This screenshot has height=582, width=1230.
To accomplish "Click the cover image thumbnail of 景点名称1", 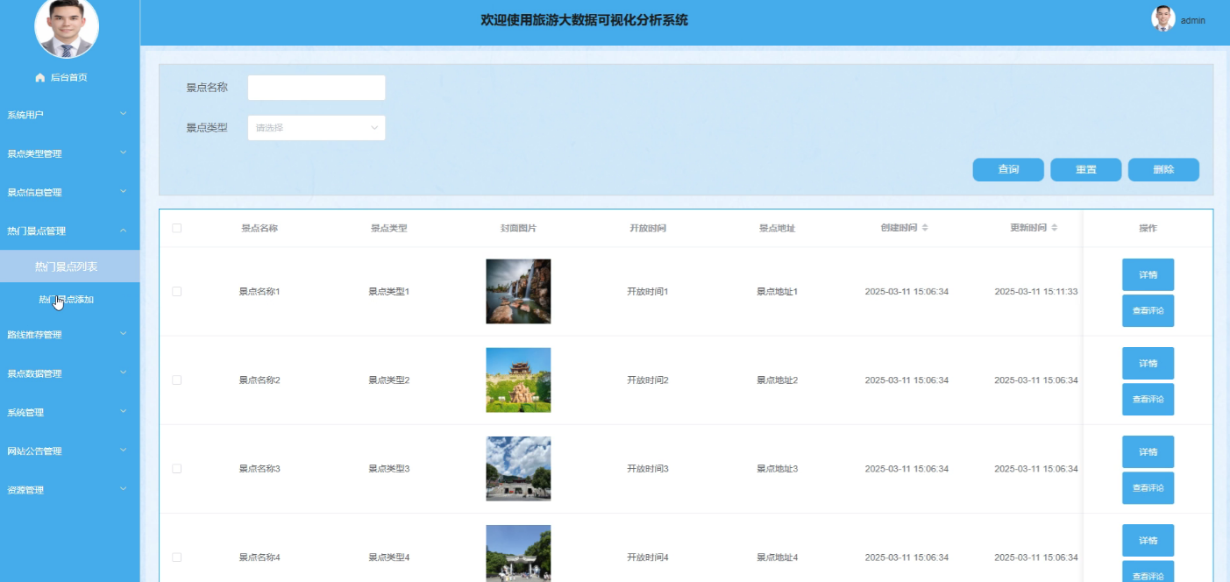I will [x=518, y=291].
